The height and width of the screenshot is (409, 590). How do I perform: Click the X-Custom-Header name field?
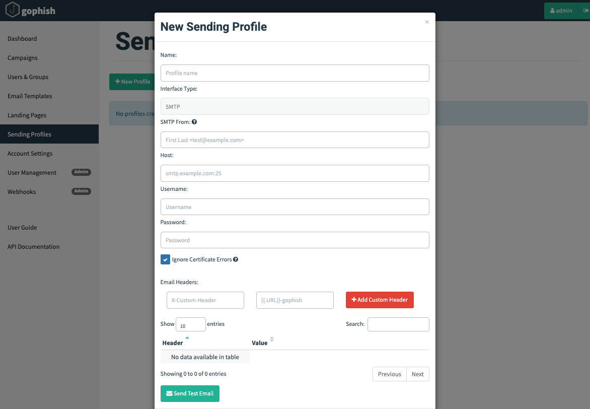205,300
